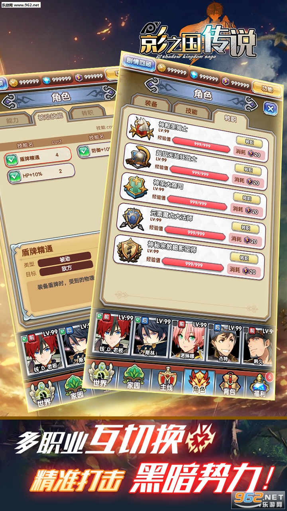Screen dimensions: 287x511
Task: Open the 被动技能 tab in back panel
Action: pos(50,117)
